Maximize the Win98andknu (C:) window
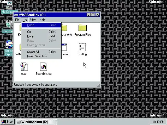Viewport: 167px width, 125px height. click(93, 15)
